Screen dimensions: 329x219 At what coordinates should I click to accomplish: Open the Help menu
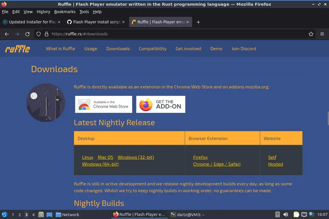(x=97, y=12)
